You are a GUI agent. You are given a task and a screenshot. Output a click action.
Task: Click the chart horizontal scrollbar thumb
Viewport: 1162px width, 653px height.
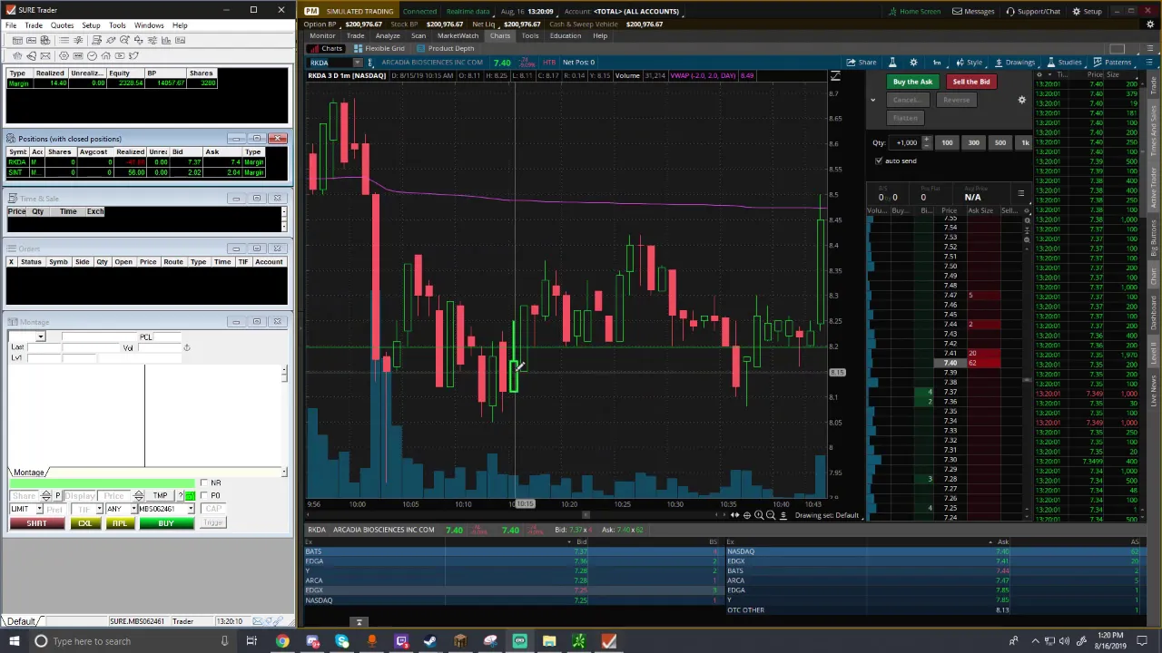(x=586, y=515)
